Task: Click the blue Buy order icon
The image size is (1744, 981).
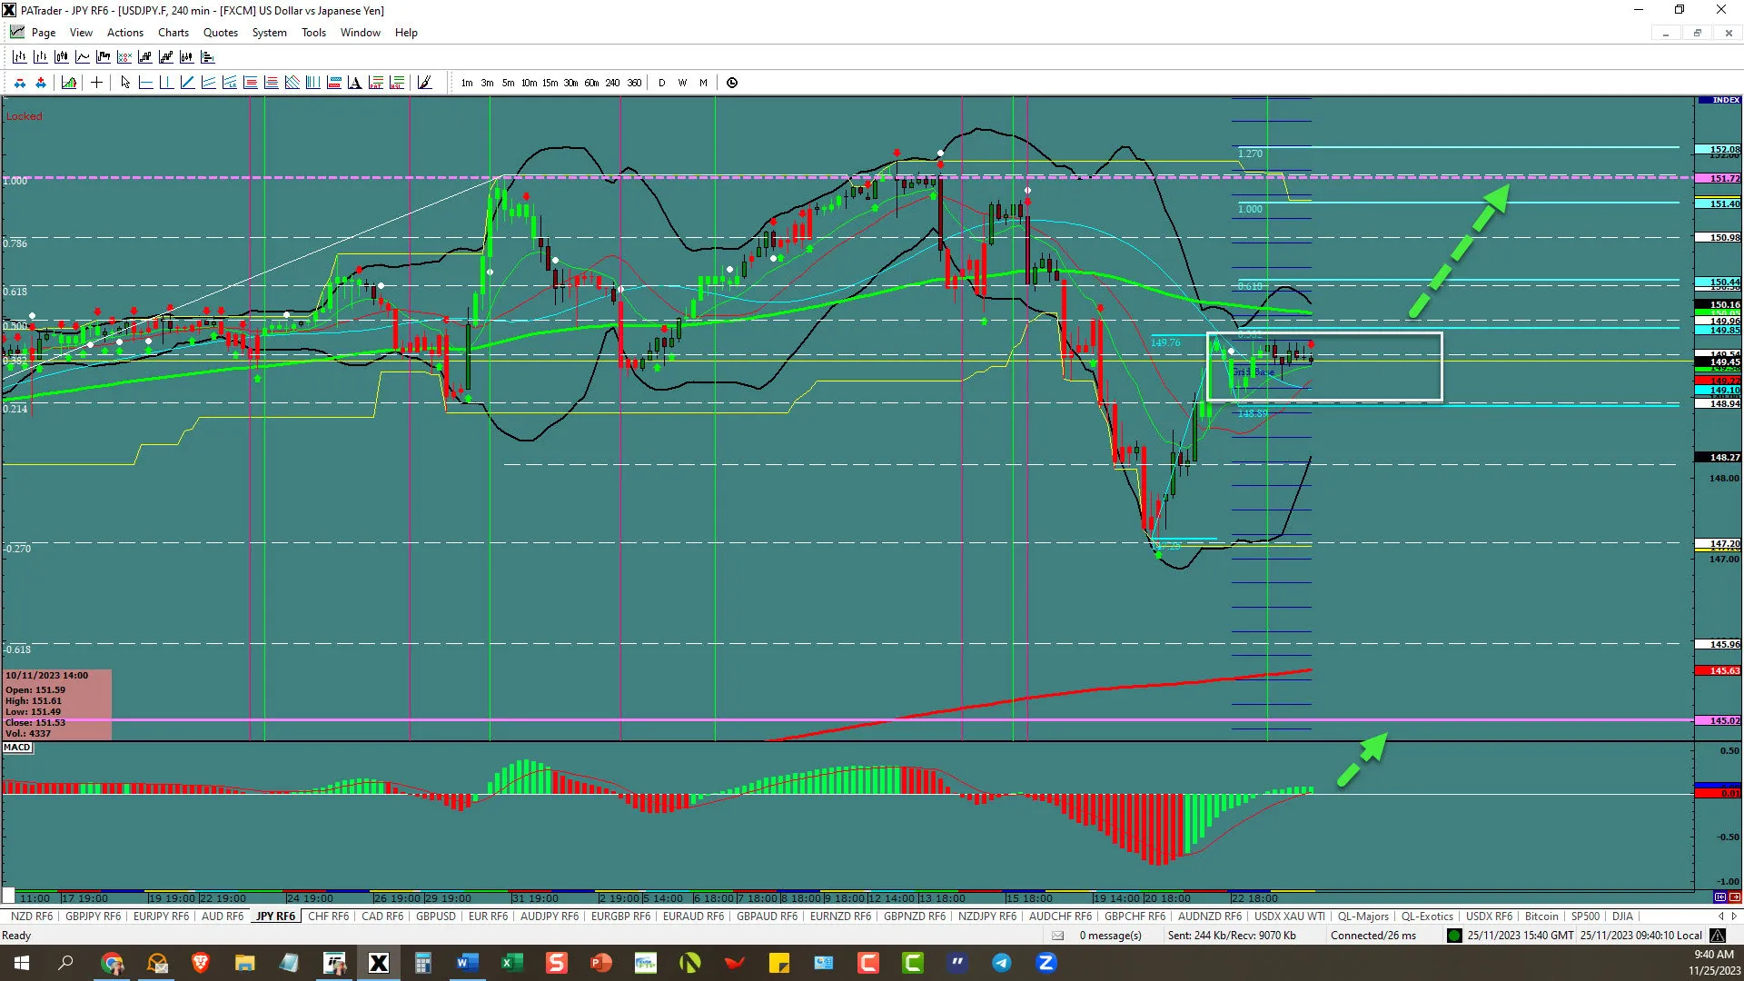Action: 41,83
